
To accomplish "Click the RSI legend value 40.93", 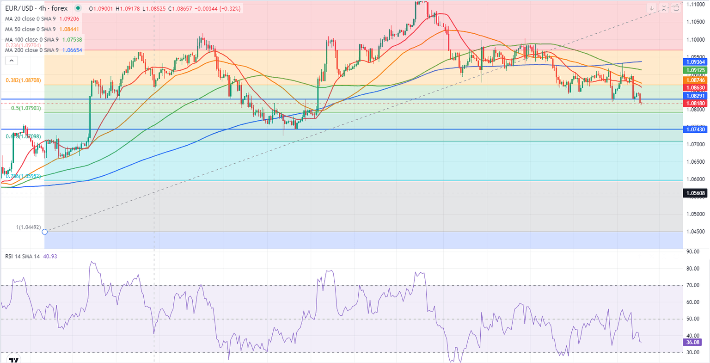I will (50, 256).
